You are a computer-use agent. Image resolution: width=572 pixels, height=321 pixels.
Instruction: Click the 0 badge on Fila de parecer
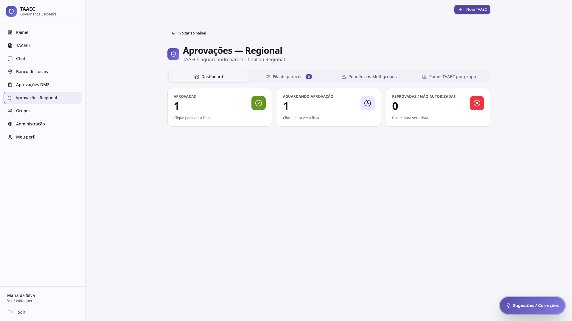coord(309,77)
